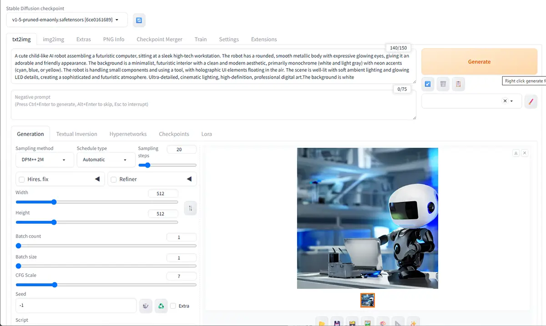The image size is (546, 326).
Task: Tick the Extra seed checkbox
Action: (x=173, y=306)
